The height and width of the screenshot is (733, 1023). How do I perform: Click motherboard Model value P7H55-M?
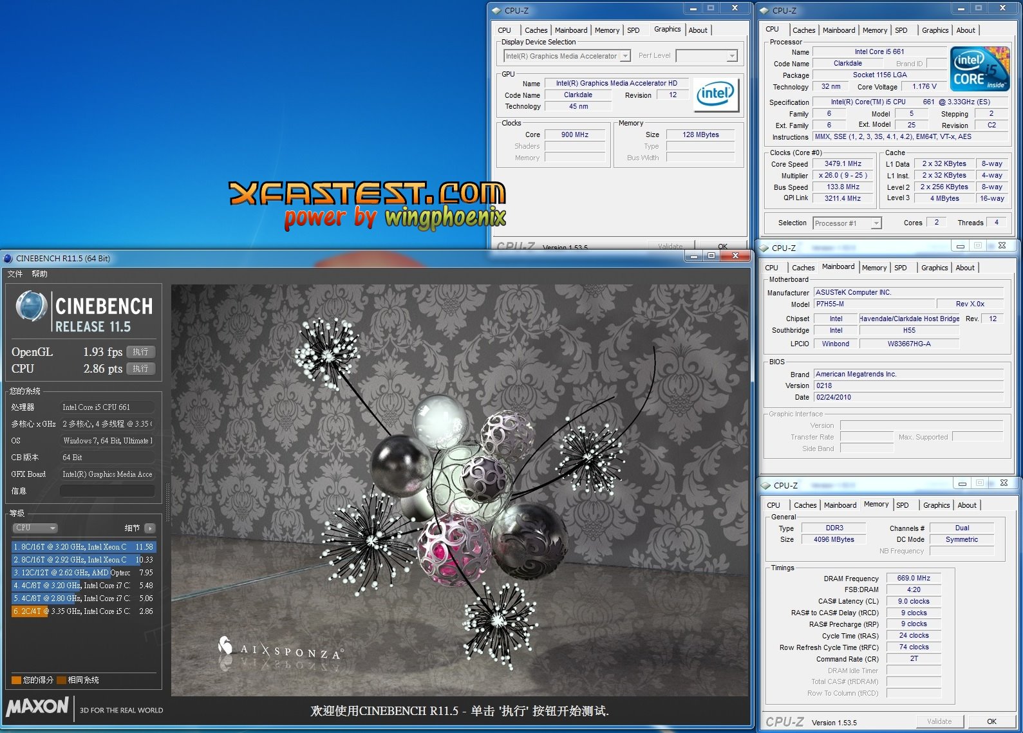[x=874, y=304]
